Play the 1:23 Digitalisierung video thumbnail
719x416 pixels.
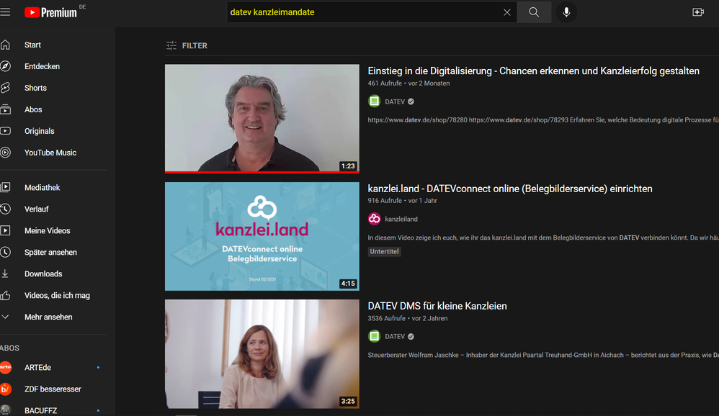coord(262,118)
